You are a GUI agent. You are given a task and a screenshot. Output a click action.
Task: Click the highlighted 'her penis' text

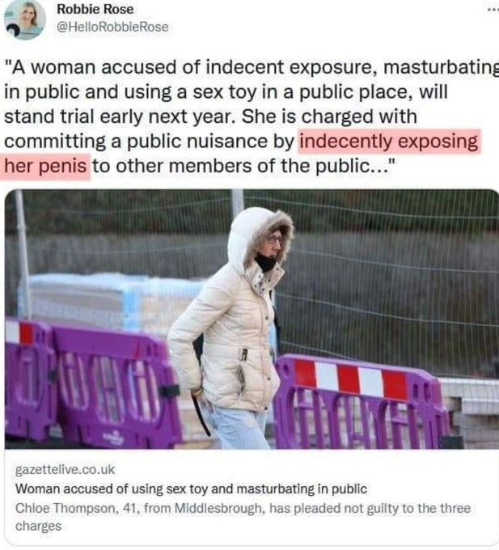45,167
